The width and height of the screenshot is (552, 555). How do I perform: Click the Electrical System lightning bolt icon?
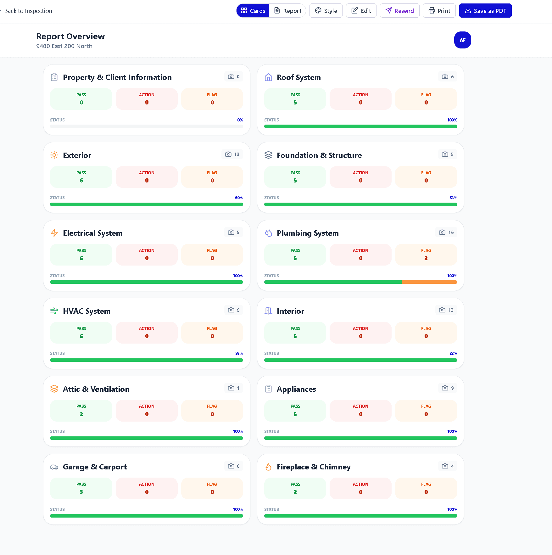click(54, 233)
